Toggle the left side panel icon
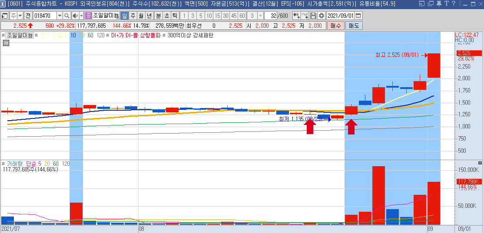Screen dimensions: 484x233 5,16
